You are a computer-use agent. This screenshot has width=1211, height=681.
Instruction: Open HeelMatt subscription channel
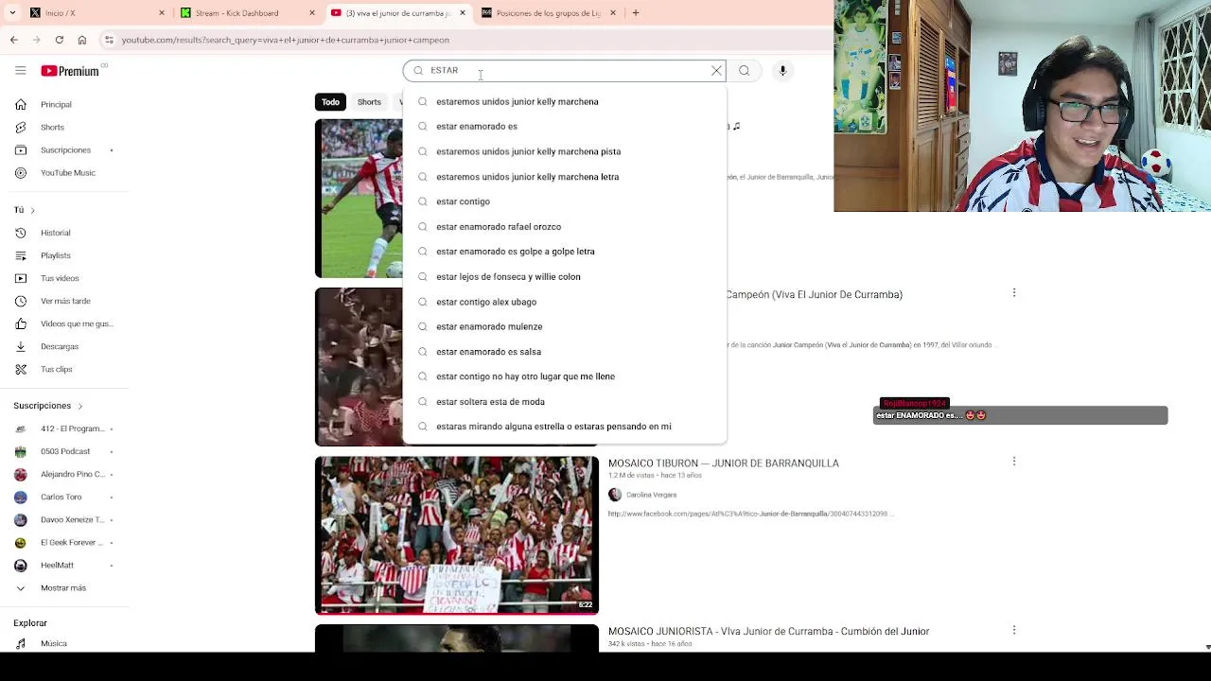point(64,566)
